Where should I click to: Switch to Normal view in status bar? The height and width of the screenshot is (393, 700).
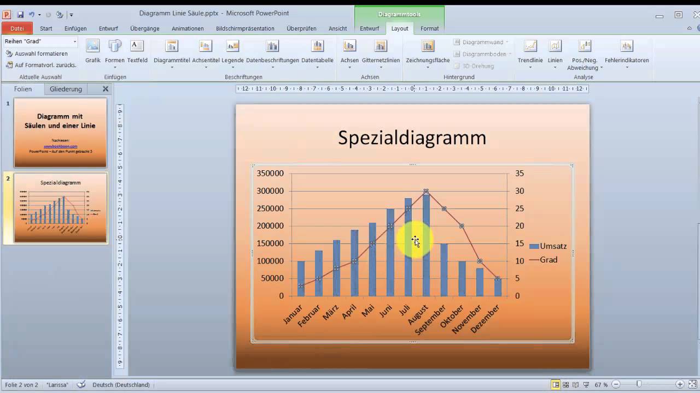[556, 384]
